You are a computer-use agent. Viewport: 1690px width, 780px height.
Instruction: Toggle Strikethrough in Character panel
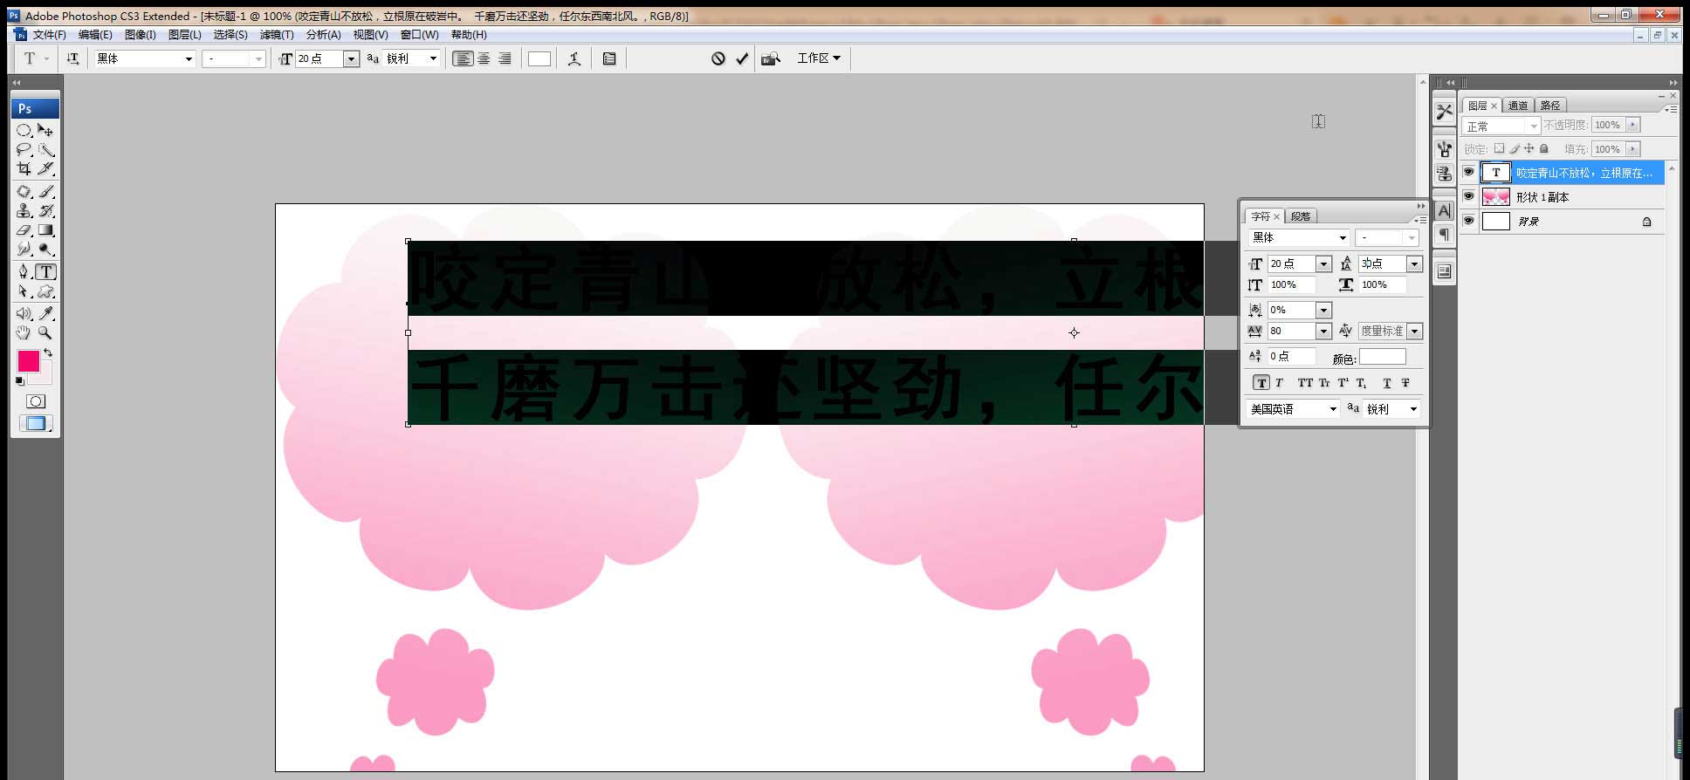point(1405,383)
